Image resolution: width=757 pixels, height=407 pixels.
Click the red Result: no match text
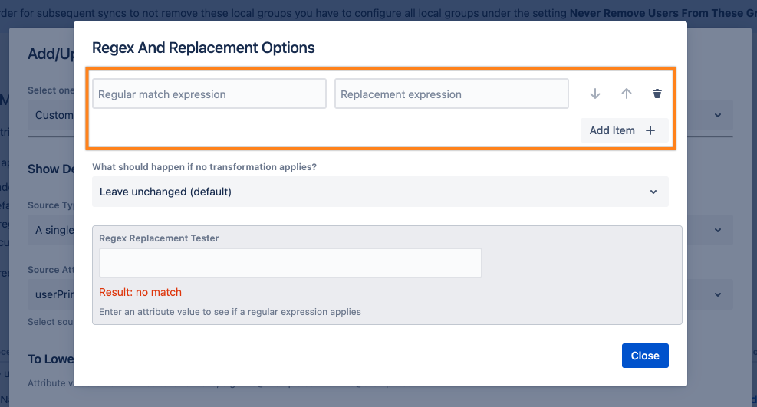(x=140, y=292)
